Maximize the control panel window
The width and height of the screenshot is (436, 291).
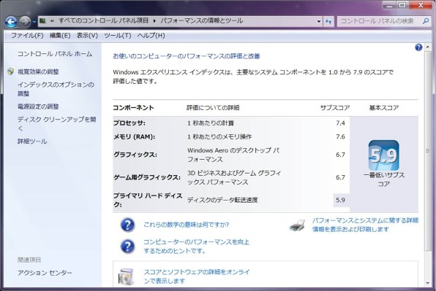click(402, 5)
